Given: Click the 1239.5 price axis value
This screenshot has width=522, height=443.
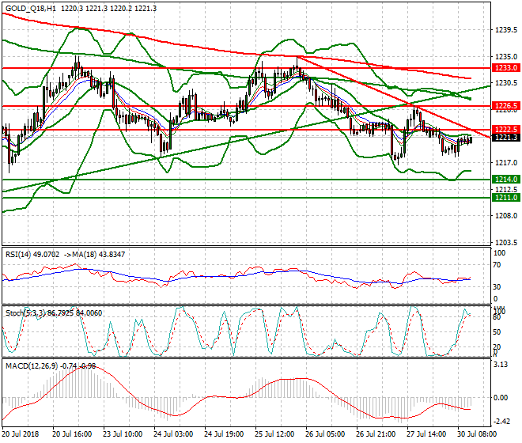Looking at the screenshot, I should click(506, 30).
